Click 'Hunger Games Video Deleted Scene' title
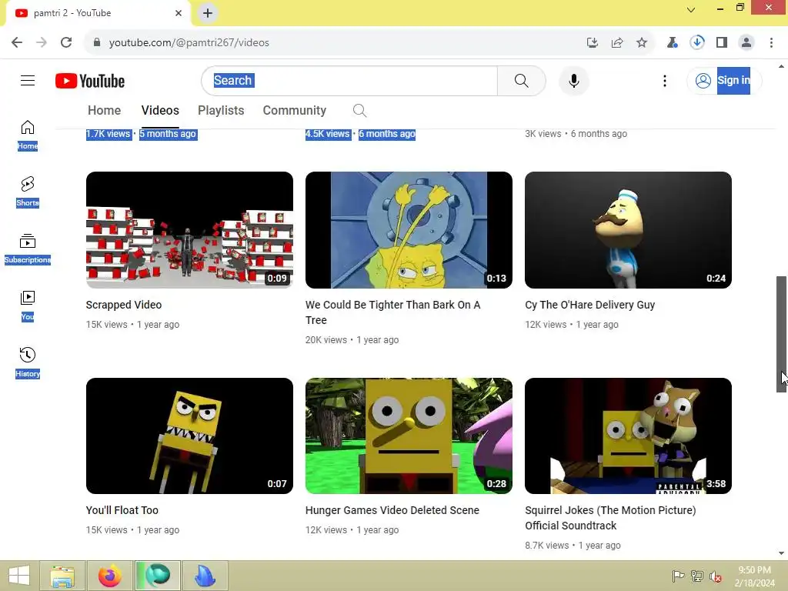 pos(392,510)
